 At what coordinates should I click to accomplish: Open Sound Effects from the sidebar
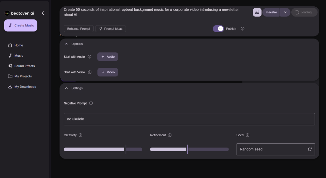[x=25, y=66]
